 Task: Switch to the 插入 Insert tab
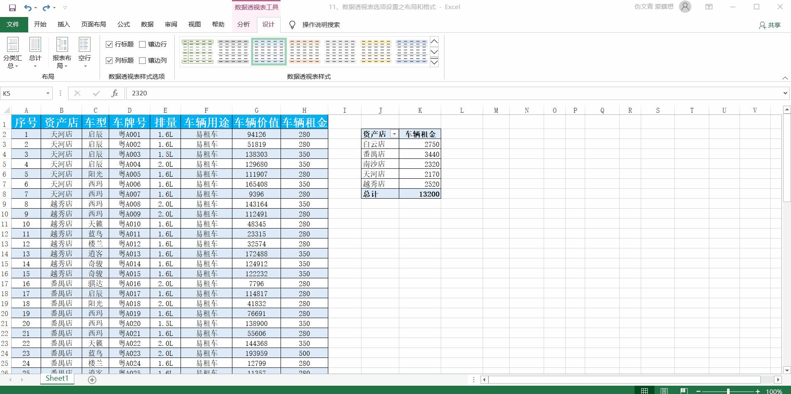(x=64, y=24)
